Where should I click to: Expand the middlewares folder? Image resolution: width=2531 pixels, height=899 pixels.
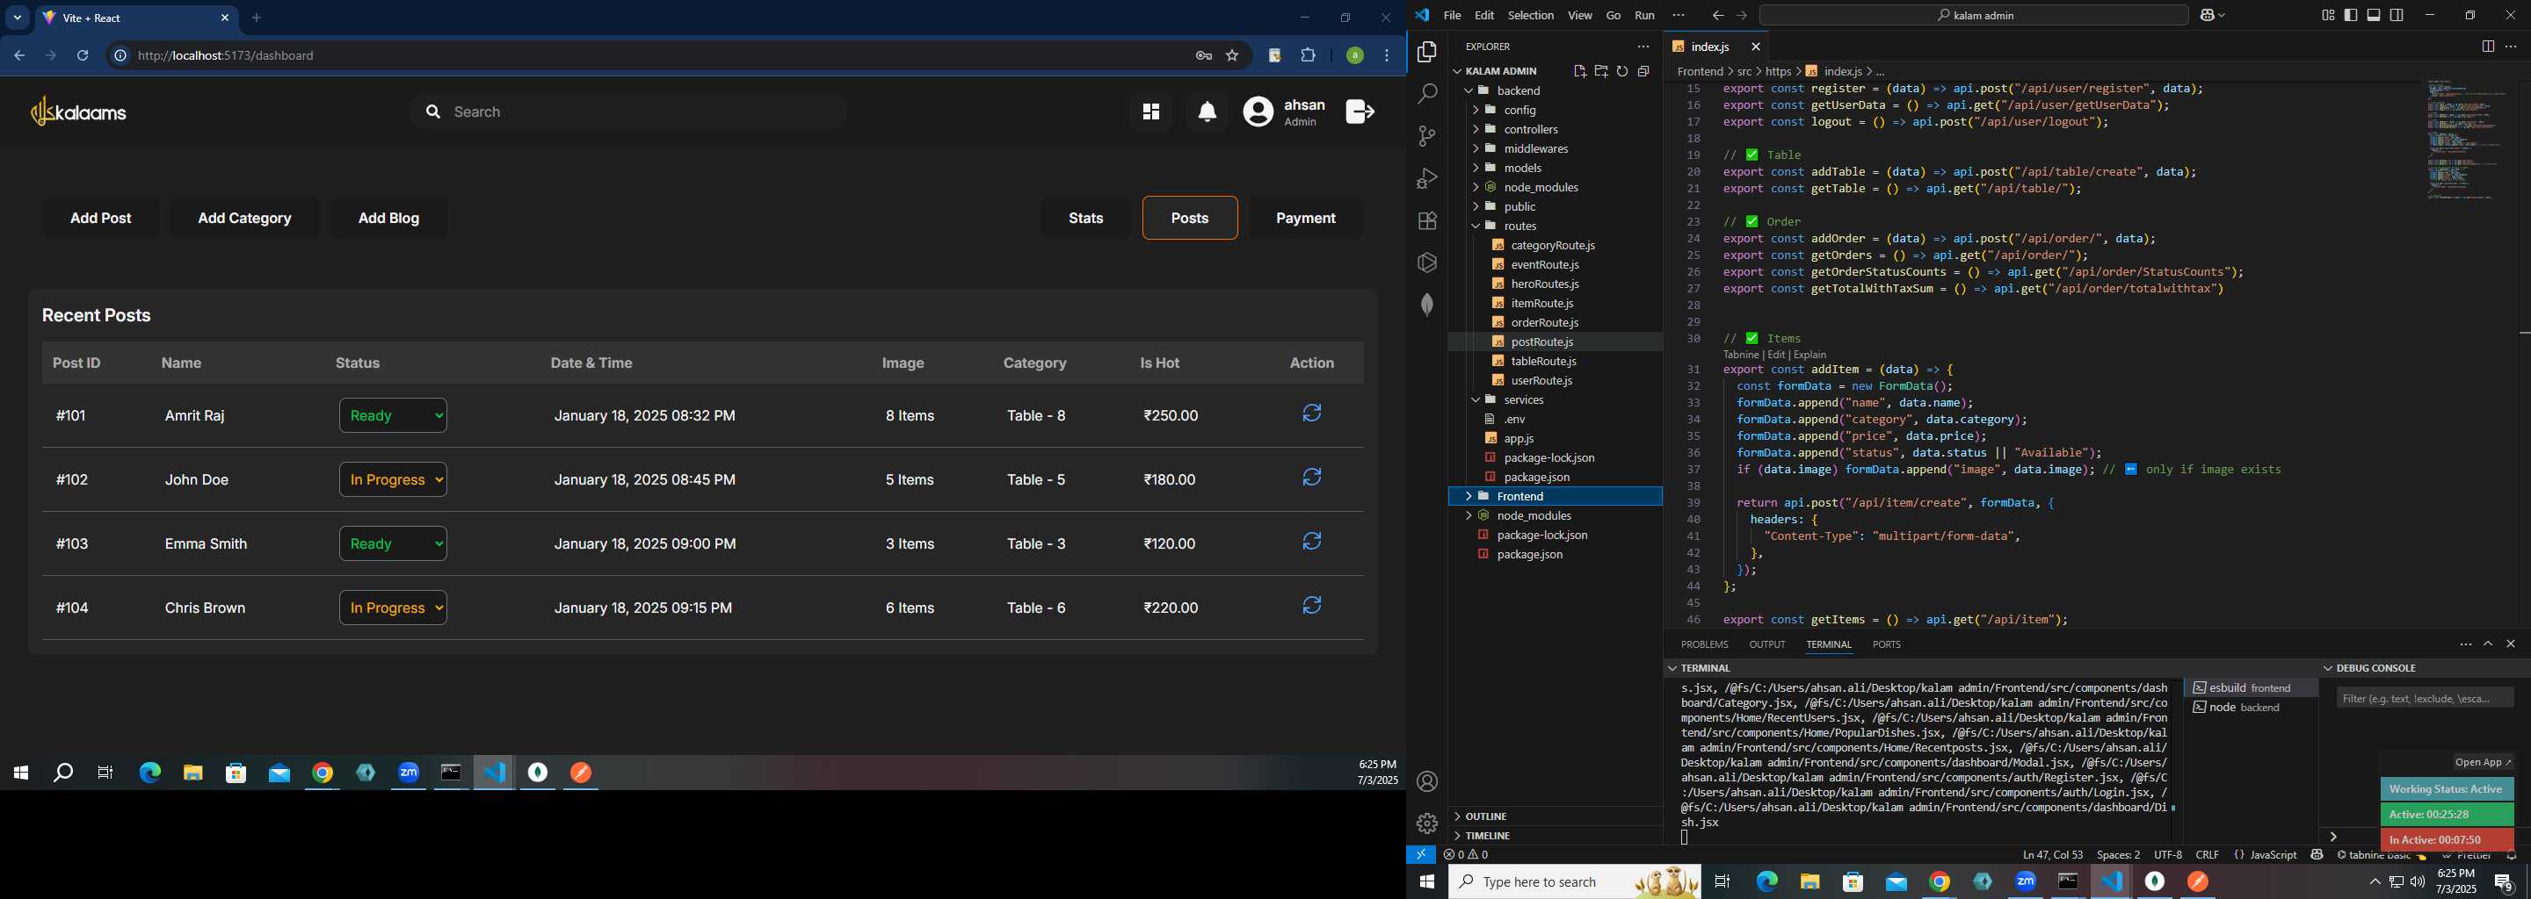[1556, 148]
